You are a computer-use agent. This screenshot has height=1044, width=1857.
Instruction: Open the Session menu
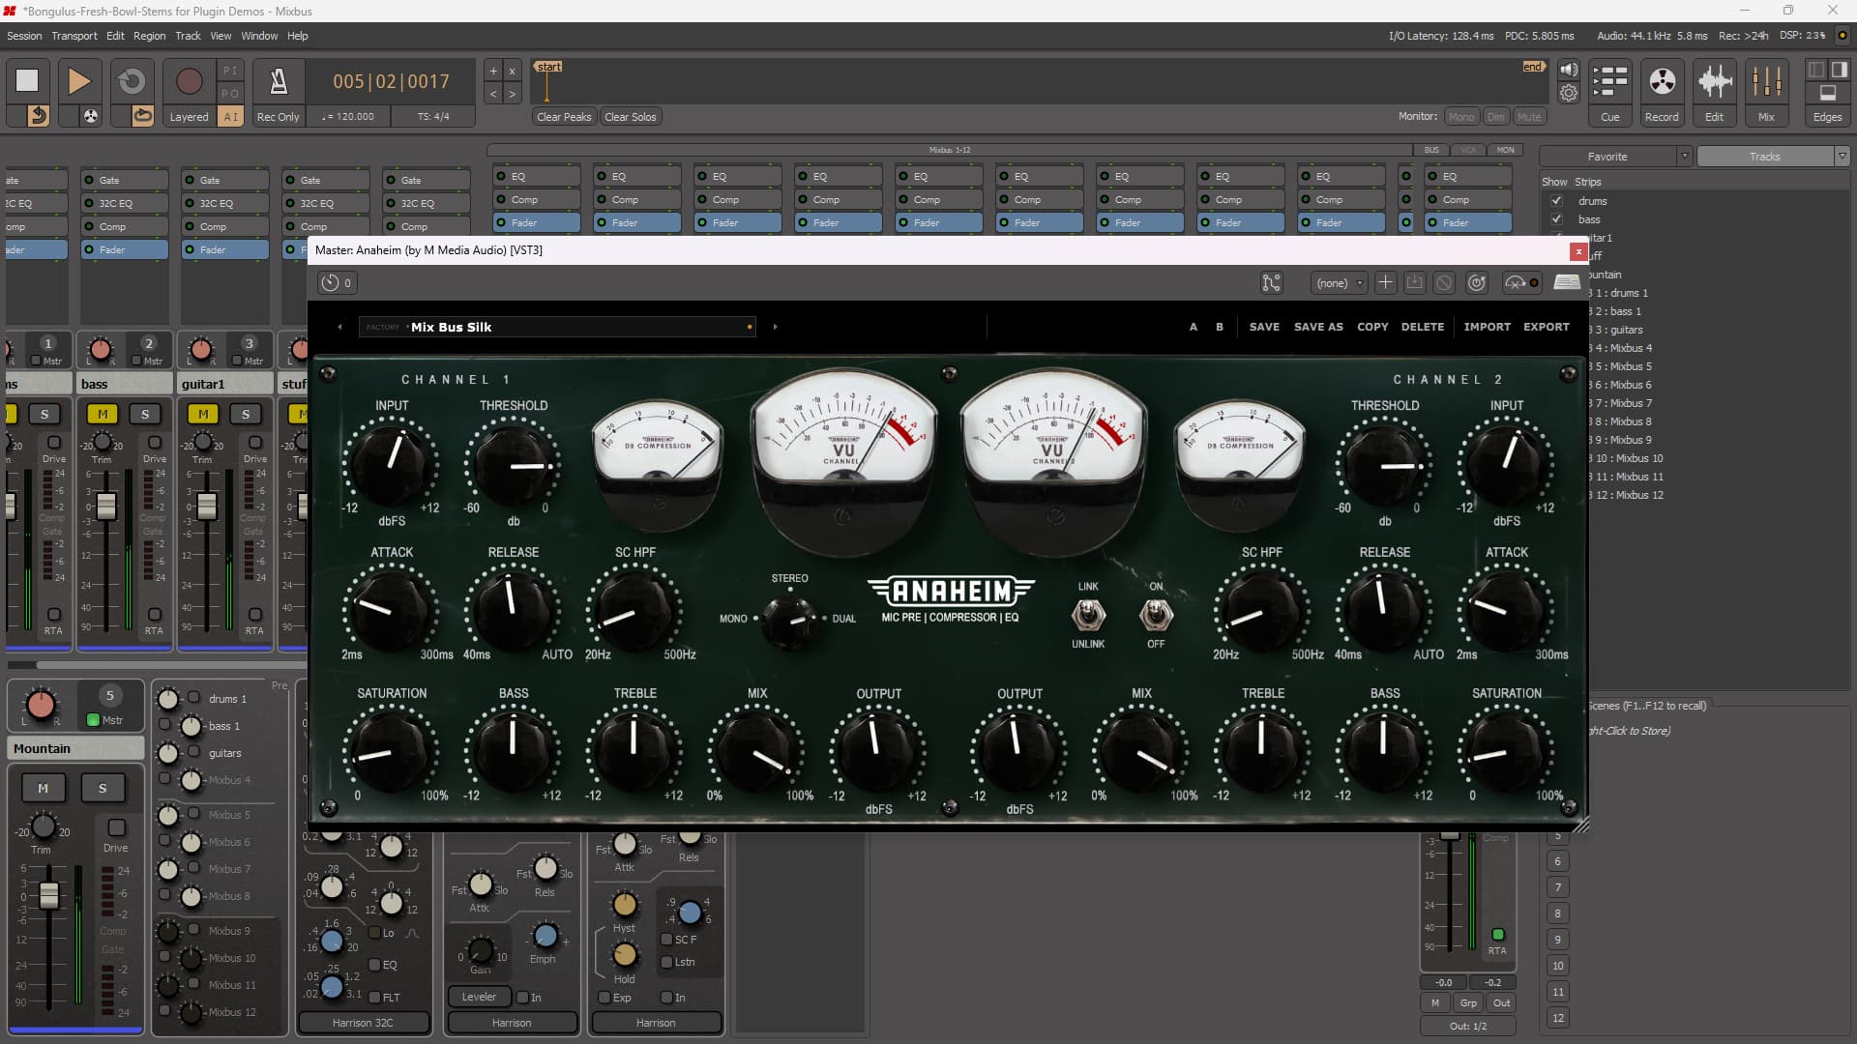point(24,36)
